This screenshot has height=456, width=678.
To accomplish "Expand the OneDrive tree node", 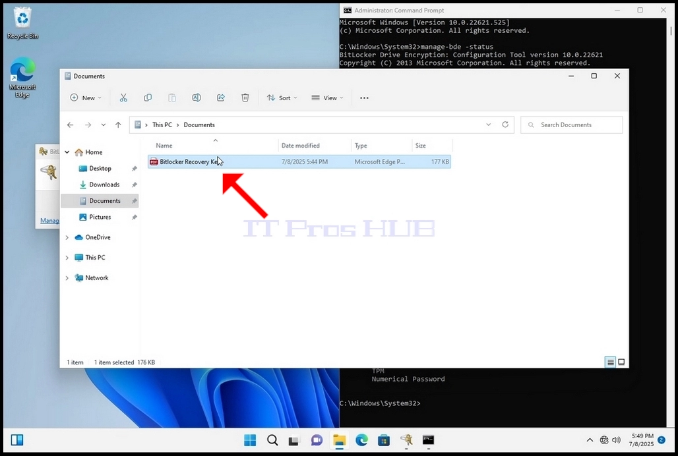I will 67,237.
